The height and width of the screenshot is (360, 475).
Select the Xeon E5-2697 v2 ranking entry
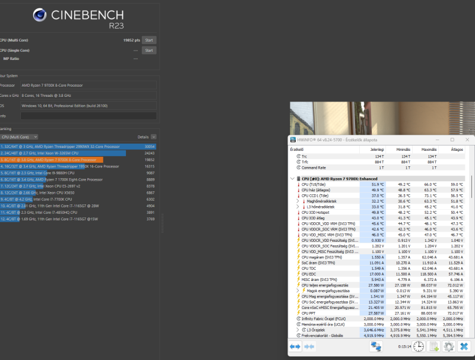coord(78,186)
